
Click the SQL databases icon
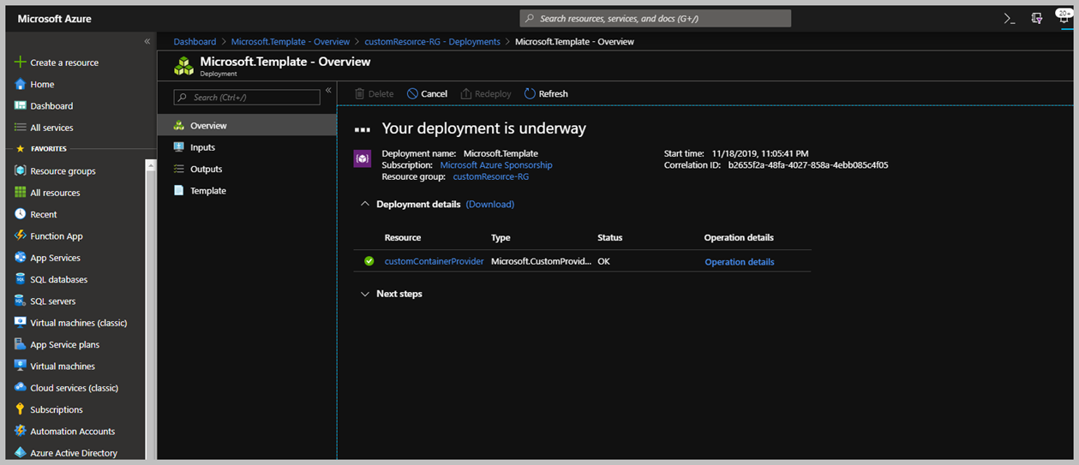21,279
